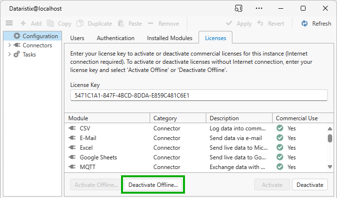Click the cast display icon in title bar
The image size is (337, 198).
(x=238, y=8)
